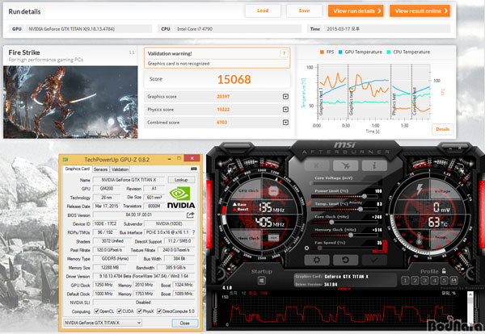The height and width of the screenshot is (334, 485).
Task: Select Afterburner profile slot 1
Action: click(405, 280)
